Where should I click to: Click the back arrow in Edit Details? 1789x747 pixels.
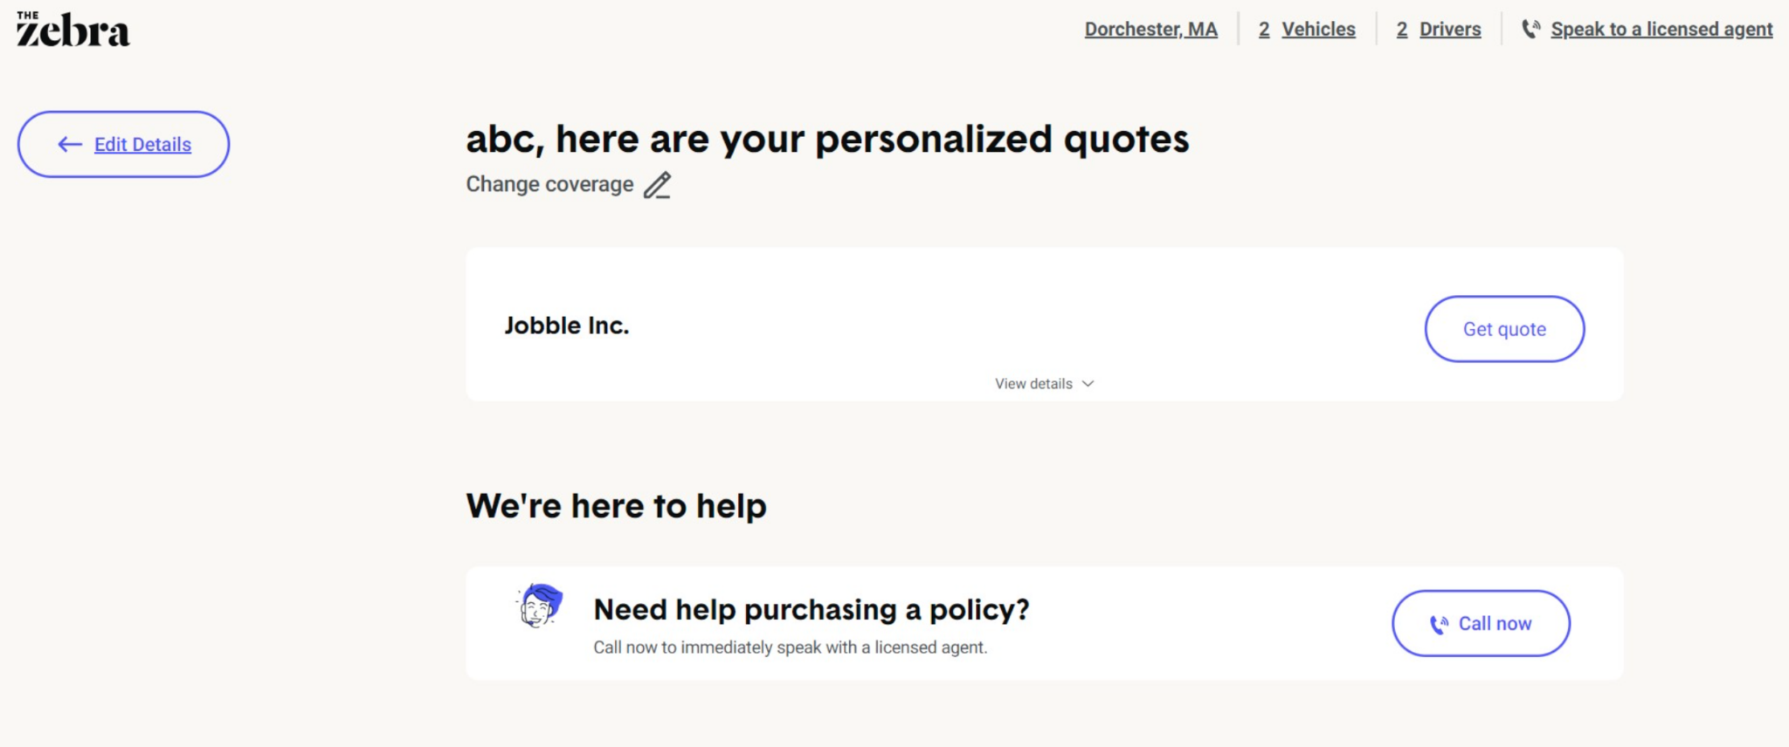pyautogui.click(x=70, y=145)
